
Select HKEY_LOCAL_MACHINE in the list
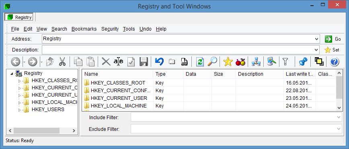point(119,106)
